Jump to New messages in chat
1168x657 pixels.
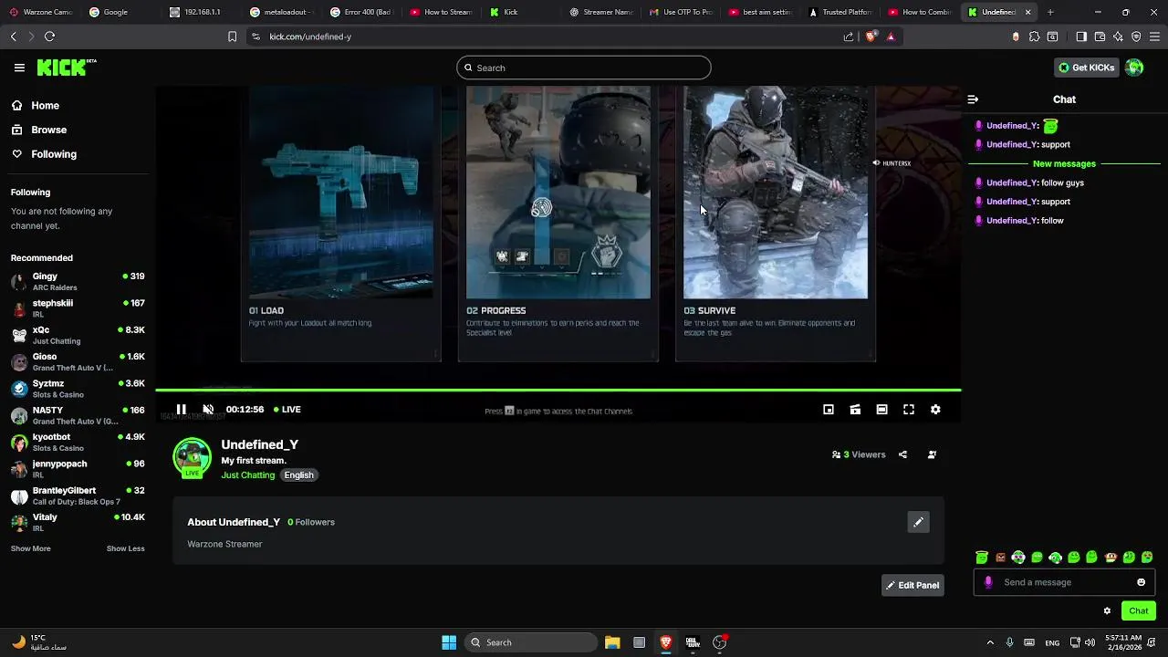coord(1064,164)
